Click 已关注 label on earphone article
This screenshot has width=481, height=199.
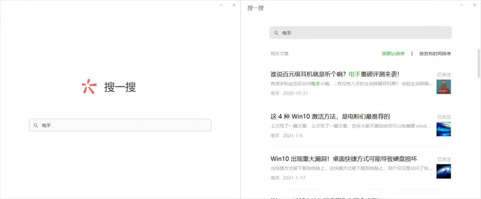pos(444,74)
